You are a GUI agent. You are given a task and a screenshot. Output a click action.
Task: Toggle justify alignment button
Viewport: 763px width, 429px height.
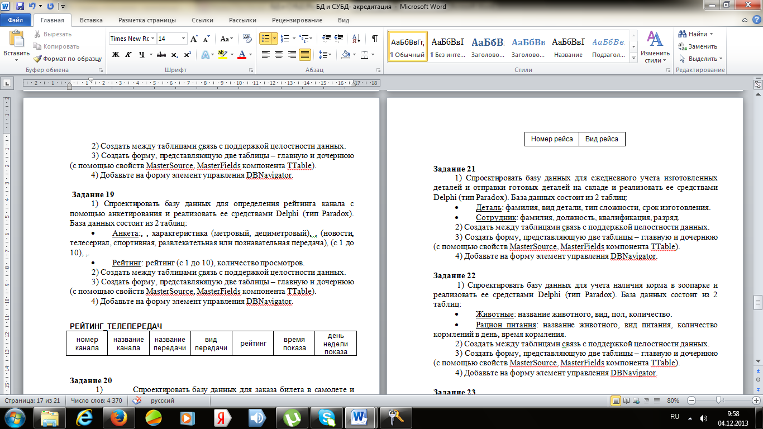(305, 55)
